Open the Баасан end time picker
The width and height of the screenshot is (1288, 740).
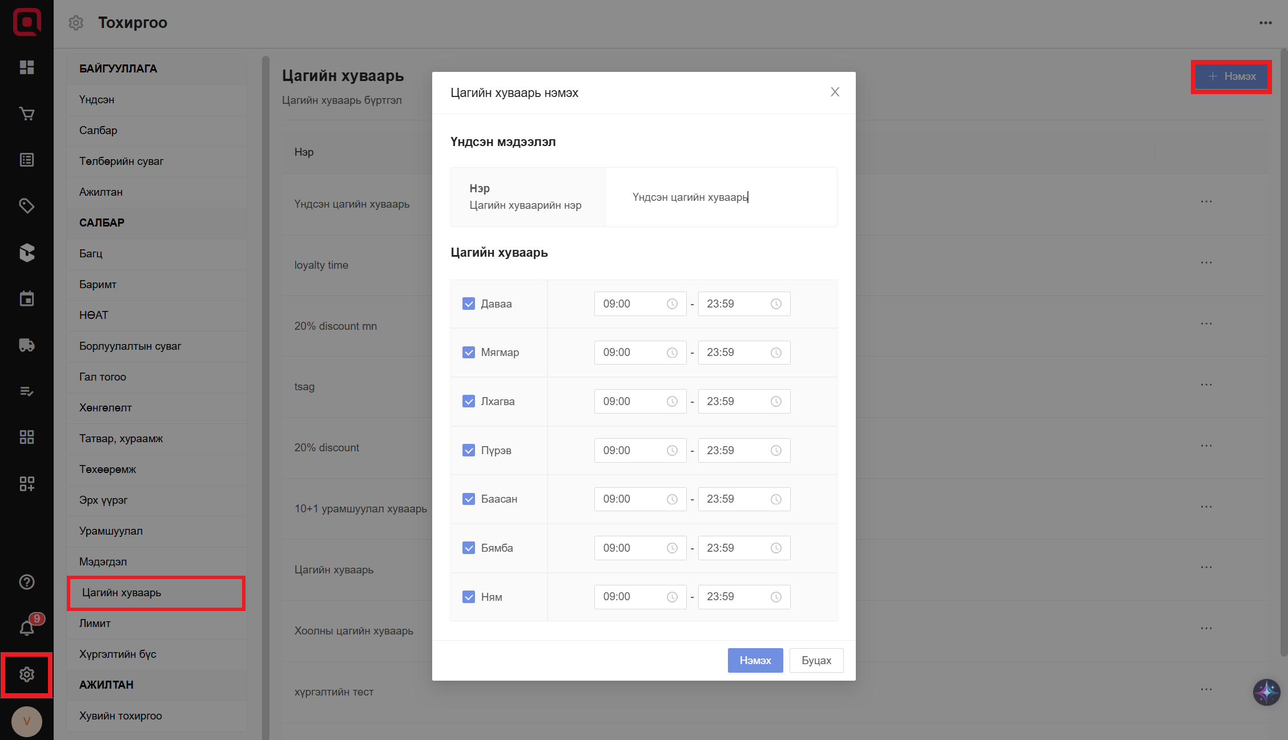[743, 499]
